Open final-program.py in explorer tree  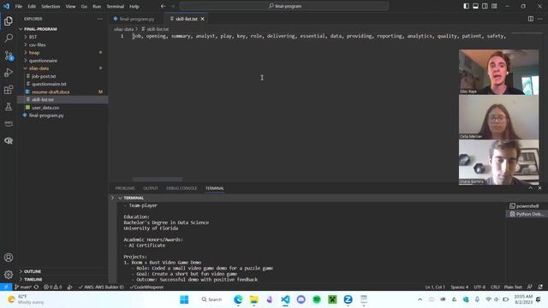[x=46, y=115]
